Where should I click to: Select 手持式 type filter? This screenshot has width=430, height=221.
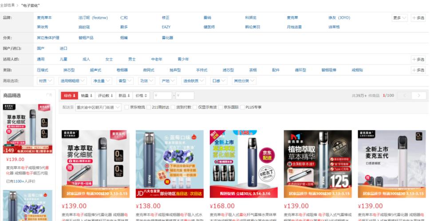coord(202,70)
